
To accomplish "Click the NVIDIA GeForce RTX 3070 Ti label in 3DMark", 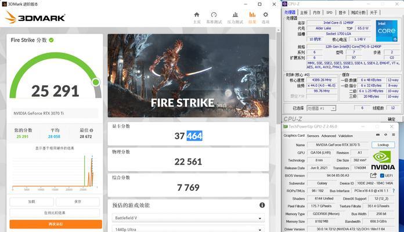I will coord(39,113).
